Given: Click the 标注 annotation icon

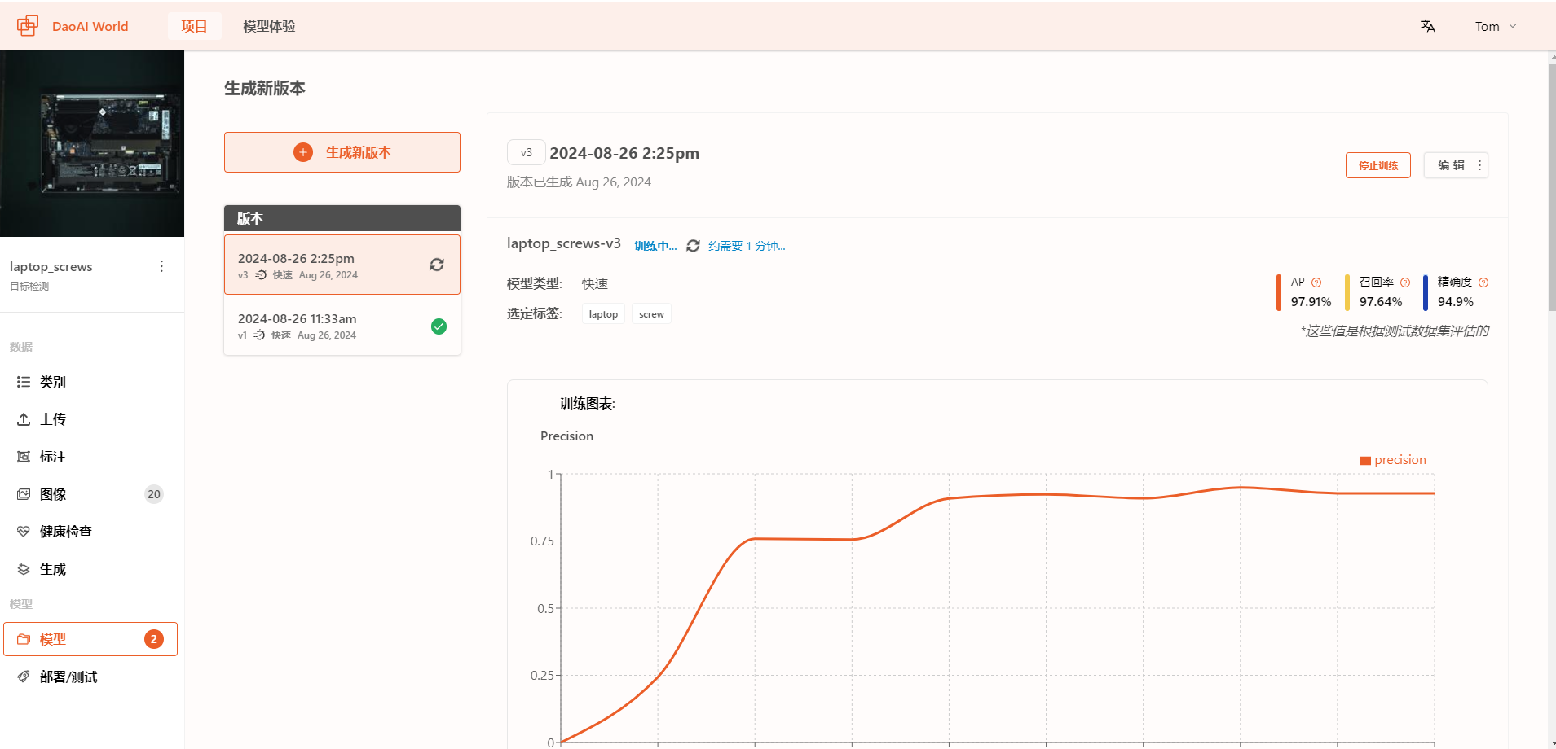Looking at the screenshot, I should [x=24, y=457].
